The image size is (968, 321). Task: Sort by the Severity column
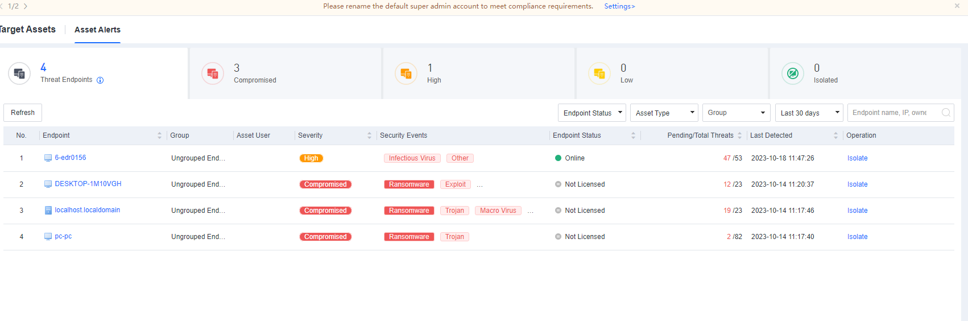[369, 135]
